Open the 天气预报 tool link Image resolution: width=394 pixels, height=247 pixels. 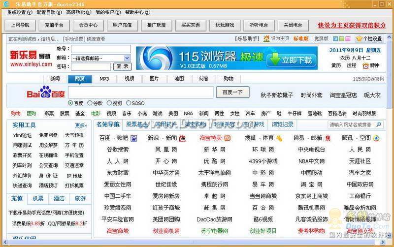pyautogui.click(x=74, y=135)
